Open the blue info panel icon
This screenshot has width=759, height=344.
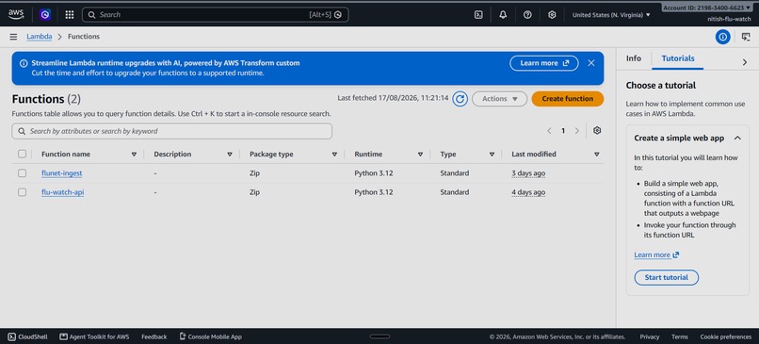(722, 37)
